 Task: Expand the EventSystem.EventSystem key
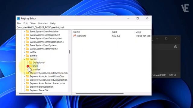[24, 45]
